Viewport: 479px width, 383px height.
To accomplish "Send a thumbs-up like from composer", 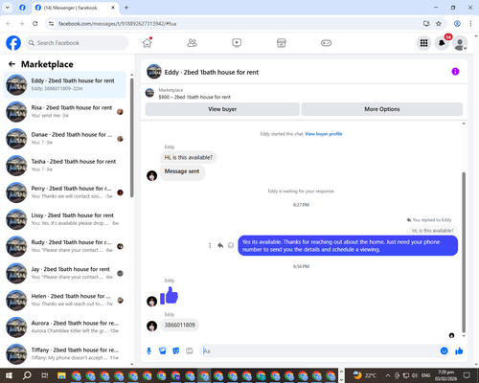I will (x=459, y=351).
